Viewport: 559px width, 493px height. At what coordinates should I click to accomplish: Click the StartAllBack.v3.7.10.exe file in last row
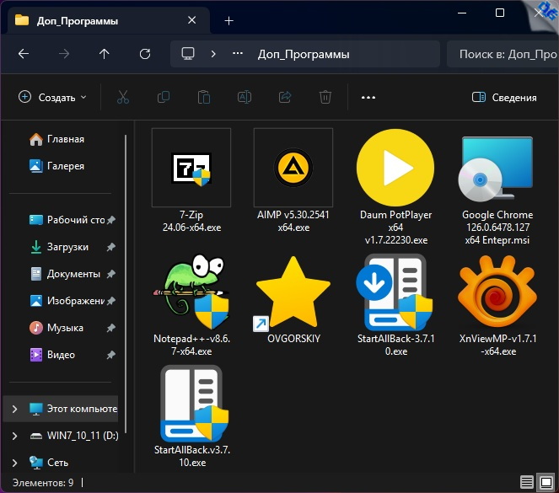191,404
